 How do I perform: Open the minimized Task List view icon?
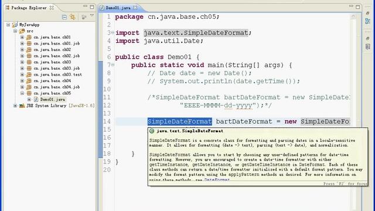(368, 46)
